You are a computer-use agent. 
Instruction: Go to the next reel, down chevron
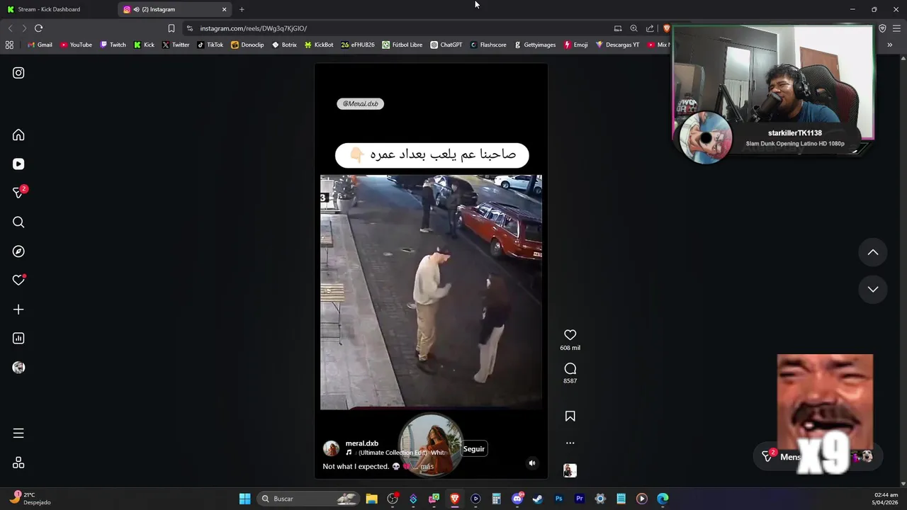(873, 289)
